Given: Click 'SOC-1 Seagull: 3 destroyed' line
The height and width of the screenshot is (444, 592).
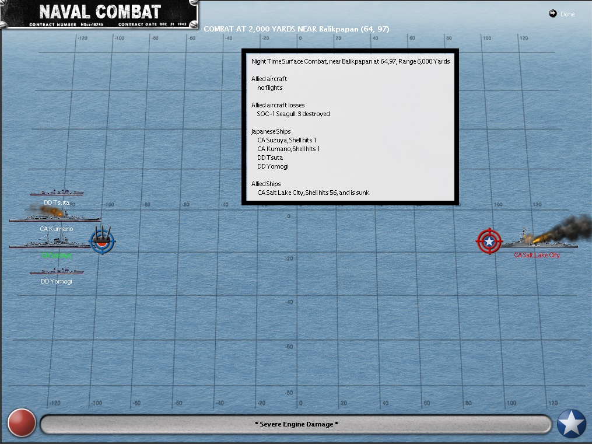Looking at the screenshot, I should tap(293, 114).
